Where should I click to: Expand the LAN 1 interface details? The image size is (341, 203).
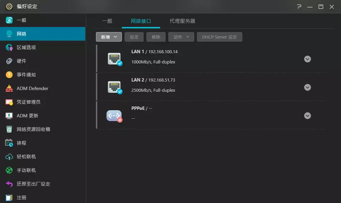308,59
